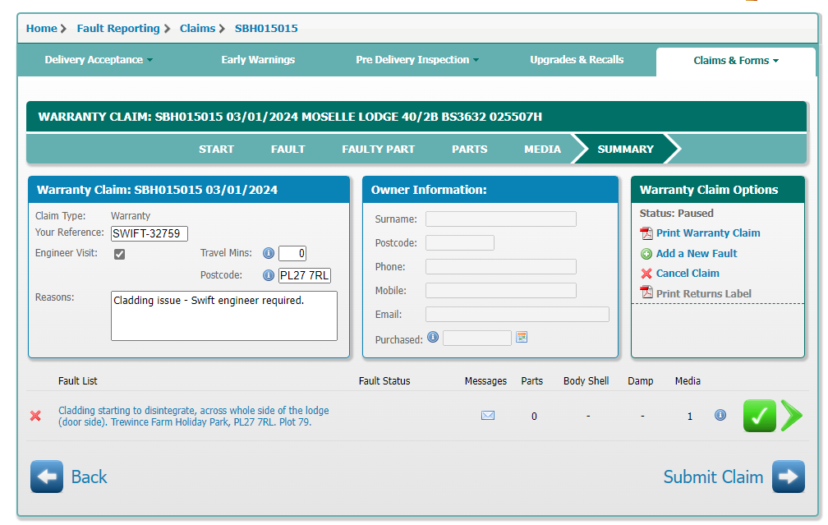Viewport: 828px width, 525px height.
Task: Click the Cancel Claim link
Action: click(687, 274)
